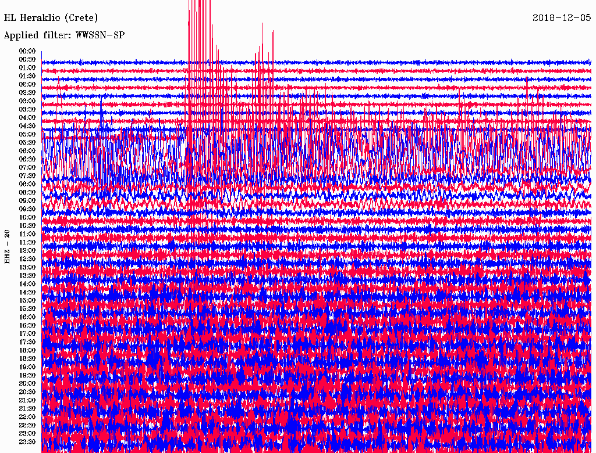Click the 00:30 time label
Screen dimensions: 596x453
[x=27, y=60]
